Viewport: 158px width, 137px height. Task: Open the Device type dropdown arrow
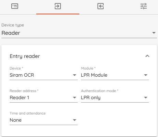(x=154, y=33)
